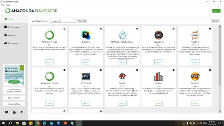Open Zoom from the taskbar
Viewport: 224px width, 126px height.
(x=58, y=123)
